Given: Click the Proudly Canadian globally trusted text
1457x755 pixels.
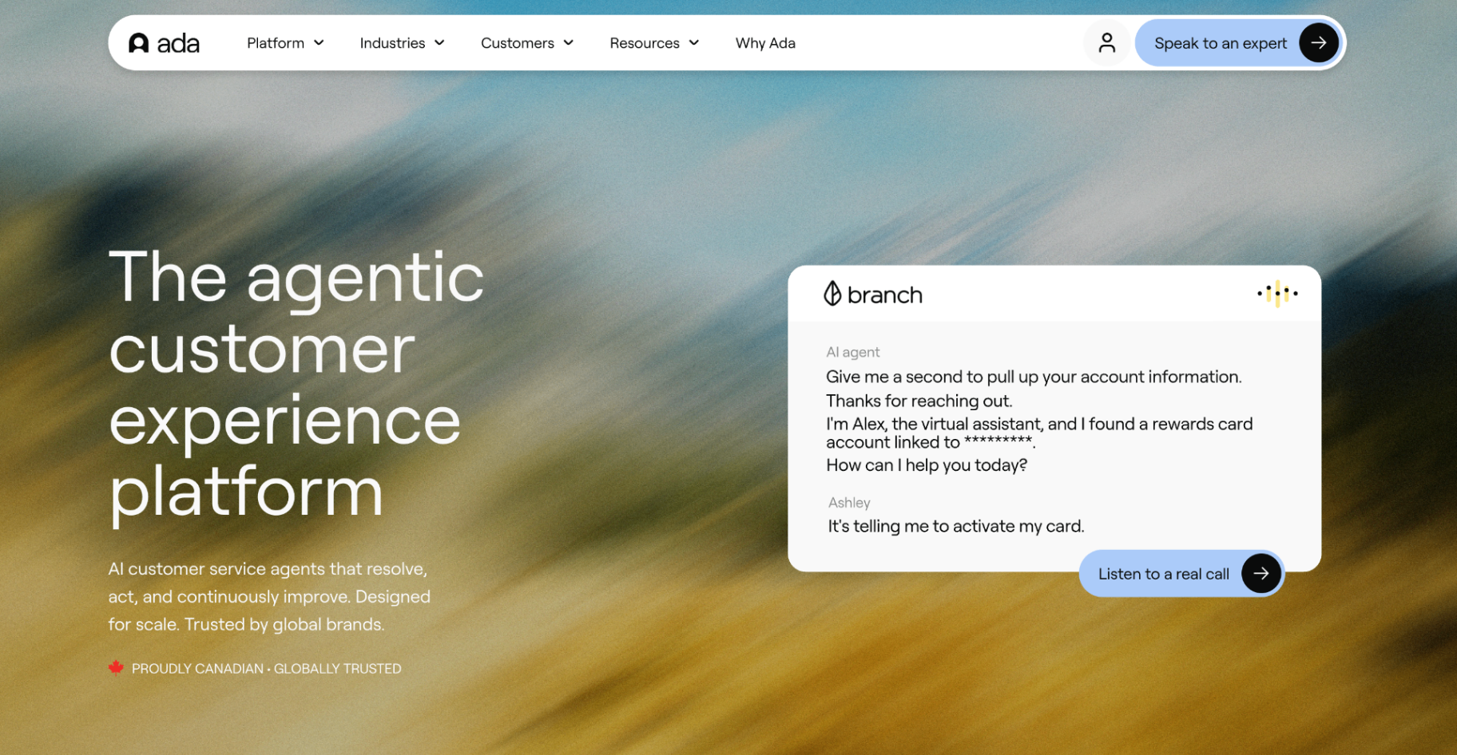Looking at the screenshot, I should (266, 669).
